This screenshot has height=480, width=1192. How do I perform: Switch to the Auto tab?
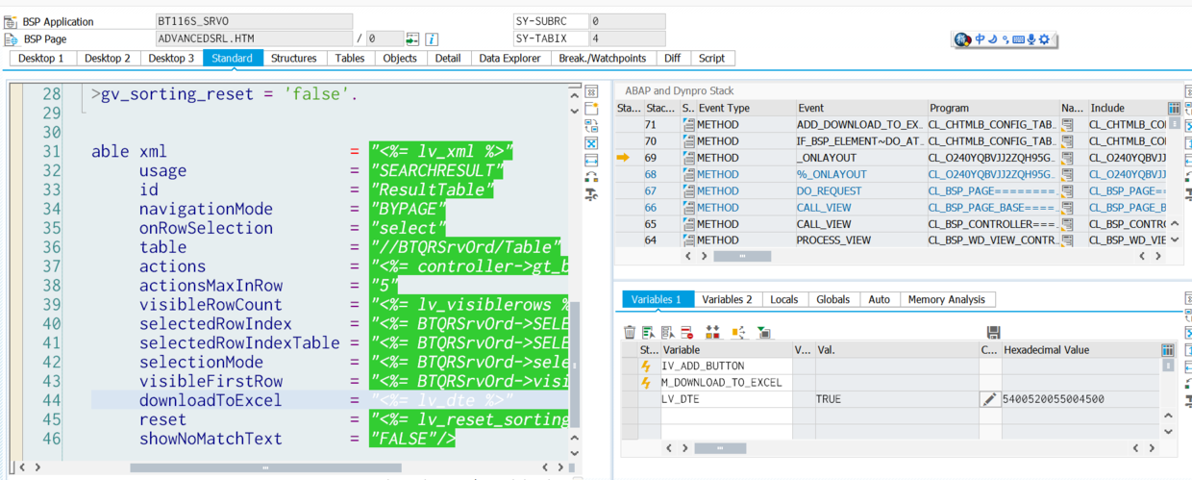point(879,299)
